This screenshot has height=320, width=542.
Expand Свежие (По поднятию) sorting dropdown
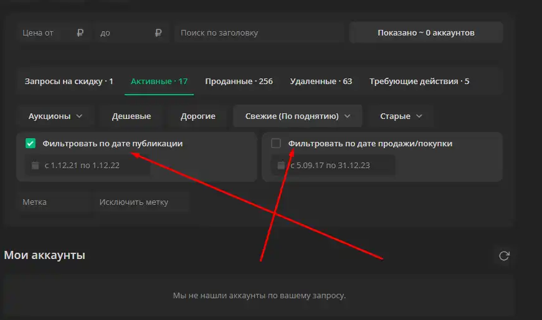click(298, 116)
